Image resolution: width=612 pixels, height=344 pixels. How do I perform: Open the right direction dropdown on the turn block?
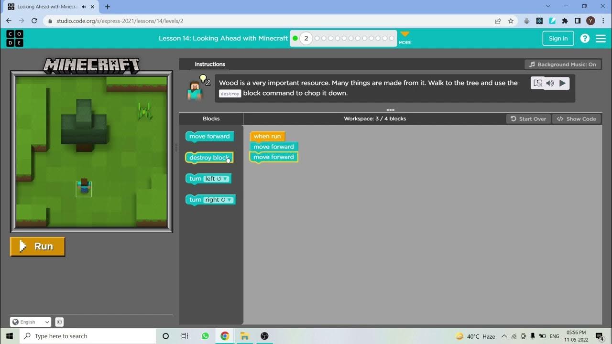click(x=219, y=200)
